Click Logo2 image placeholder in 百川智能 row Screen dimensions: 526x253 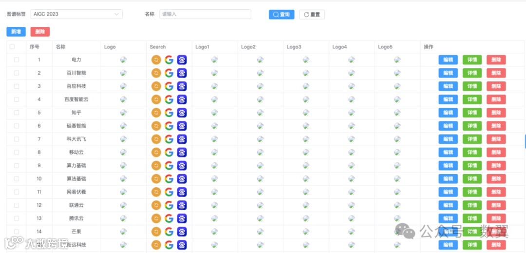[x=260, y=73]
